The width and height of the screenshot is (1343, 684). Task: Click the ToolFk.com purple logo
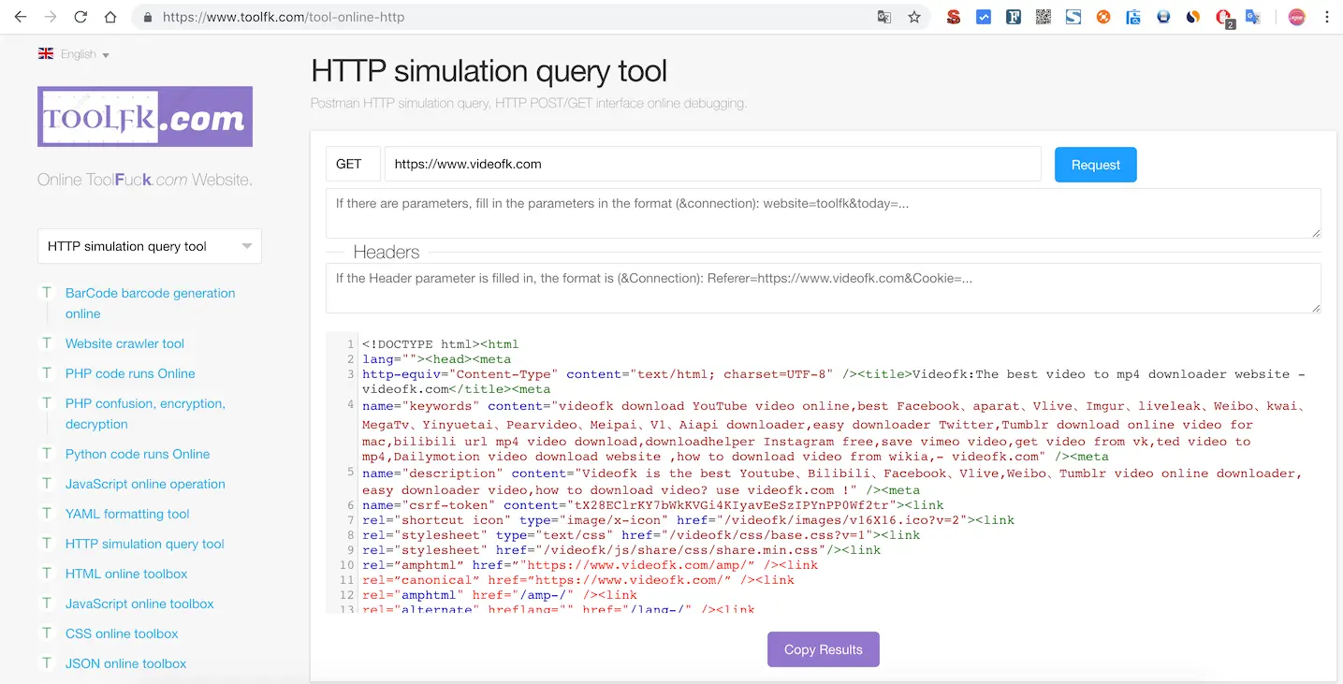(144, 116)
